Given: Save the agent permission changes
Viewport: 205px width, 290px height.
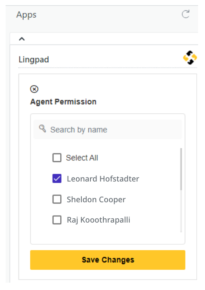Looking at the screenshot, I should [108, 260].
